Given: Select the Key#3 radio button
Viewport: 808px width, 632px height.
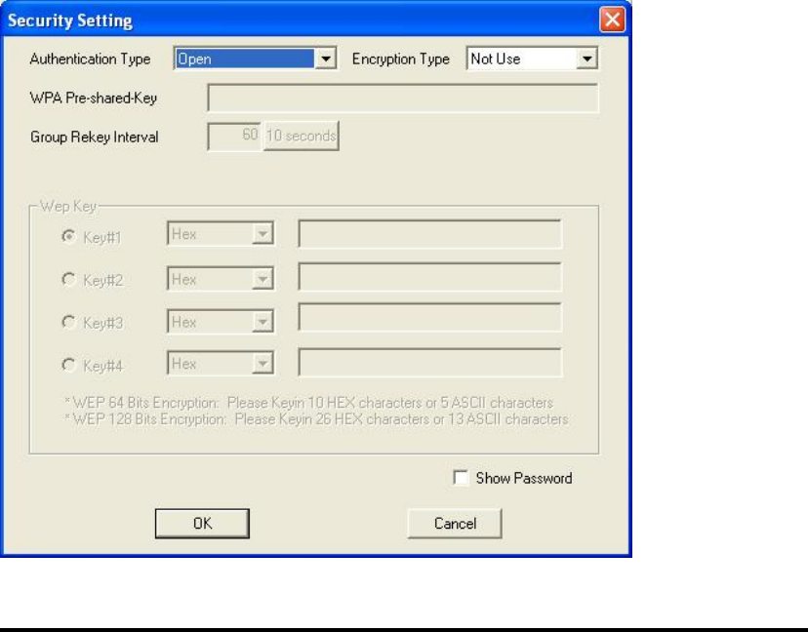Looking at the screenshot, I should (68, 322).
